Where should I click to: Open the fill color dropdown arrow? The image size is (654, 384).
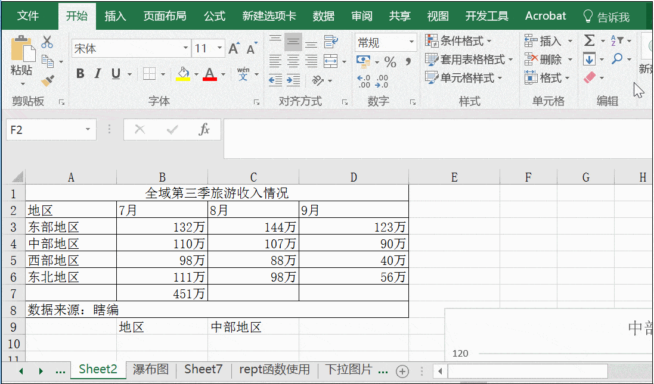[x=197, y=73]
